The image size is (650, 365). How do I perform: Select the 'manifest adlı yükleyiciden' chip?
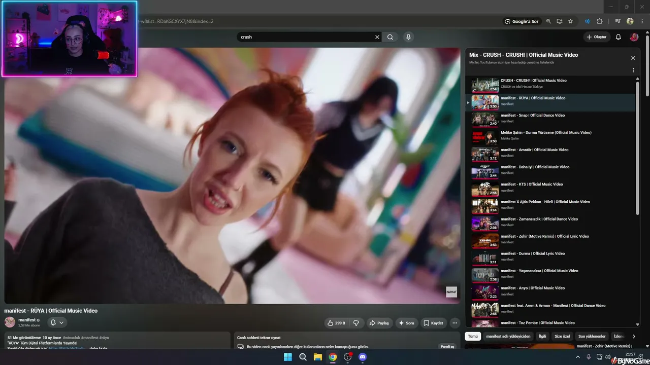(x=508, y=336)
